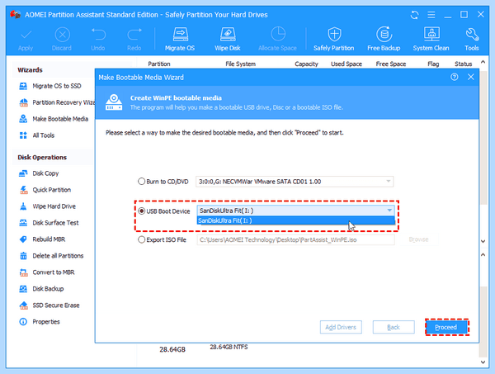The height and width of the screenshot is (374, 495).
Task: Open the Safely Partition shield tool
Action: (x=333, y=39)
